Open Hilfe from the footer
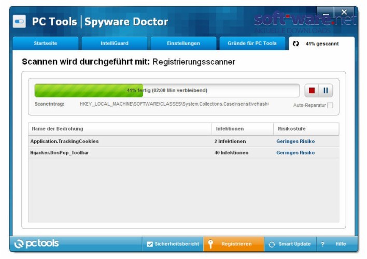 coord(337,244)
